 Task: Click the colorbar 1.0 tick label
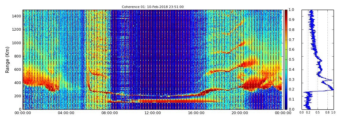tap(291, 10)
